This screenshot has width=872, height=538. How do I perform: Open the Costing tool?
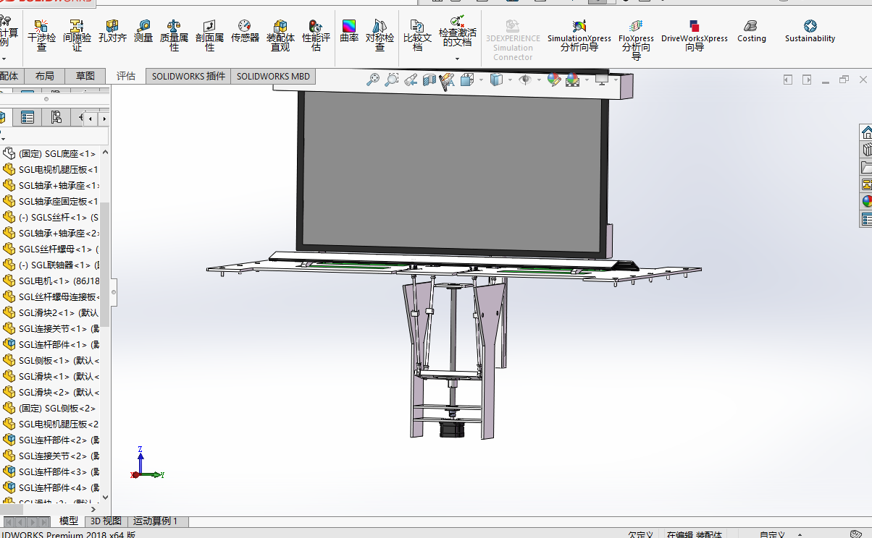[751, 32]
